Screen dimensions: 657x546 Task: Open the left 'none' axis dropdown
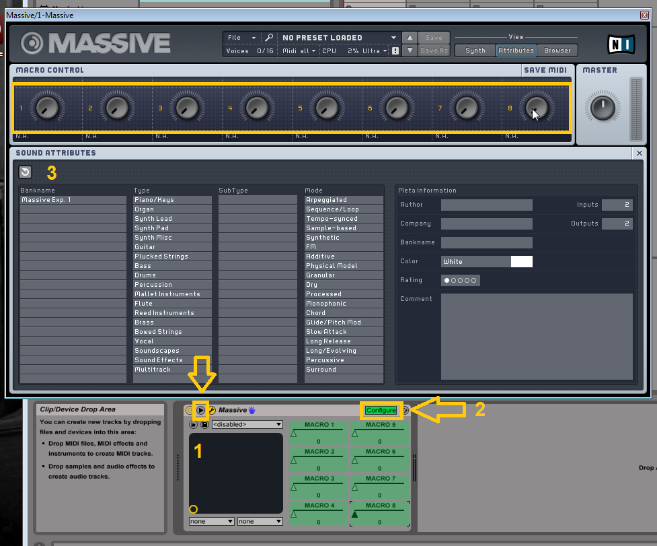(211, 521)
